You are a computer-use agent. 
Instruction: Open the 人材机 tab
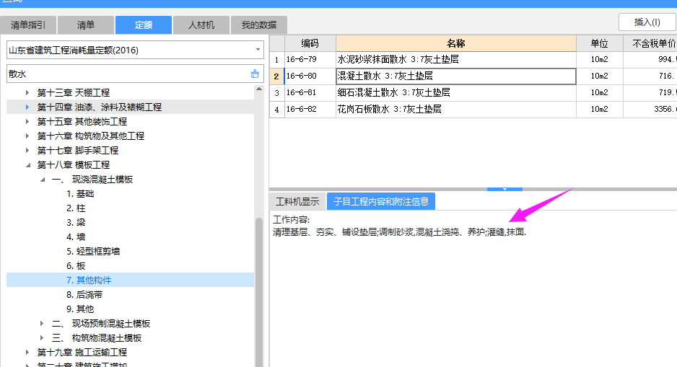[x=201, y=25]
